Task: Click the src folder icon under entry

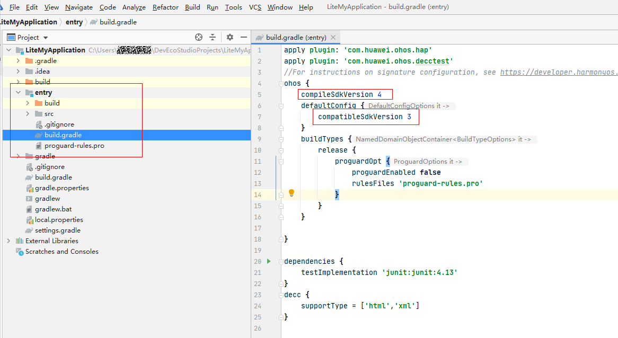Action: [x=39, y=114]
